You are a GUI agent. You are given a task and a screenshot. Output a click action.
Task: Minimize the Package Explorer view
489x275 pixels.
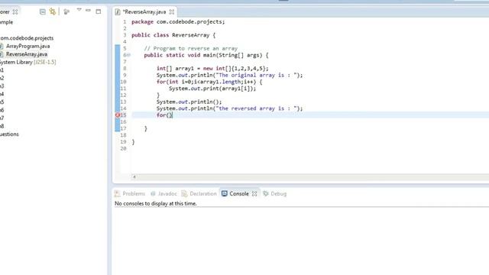point(89,11)
